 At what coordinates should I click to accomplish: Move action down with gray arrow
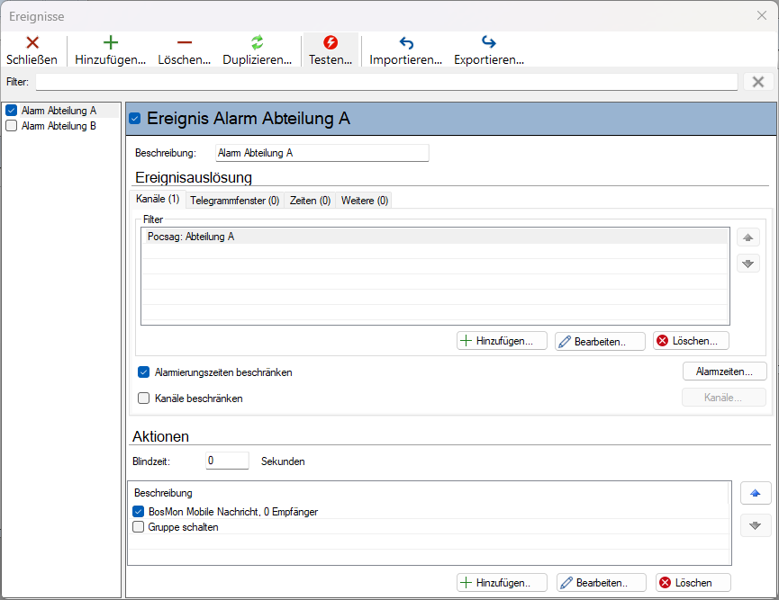[756, 525]
